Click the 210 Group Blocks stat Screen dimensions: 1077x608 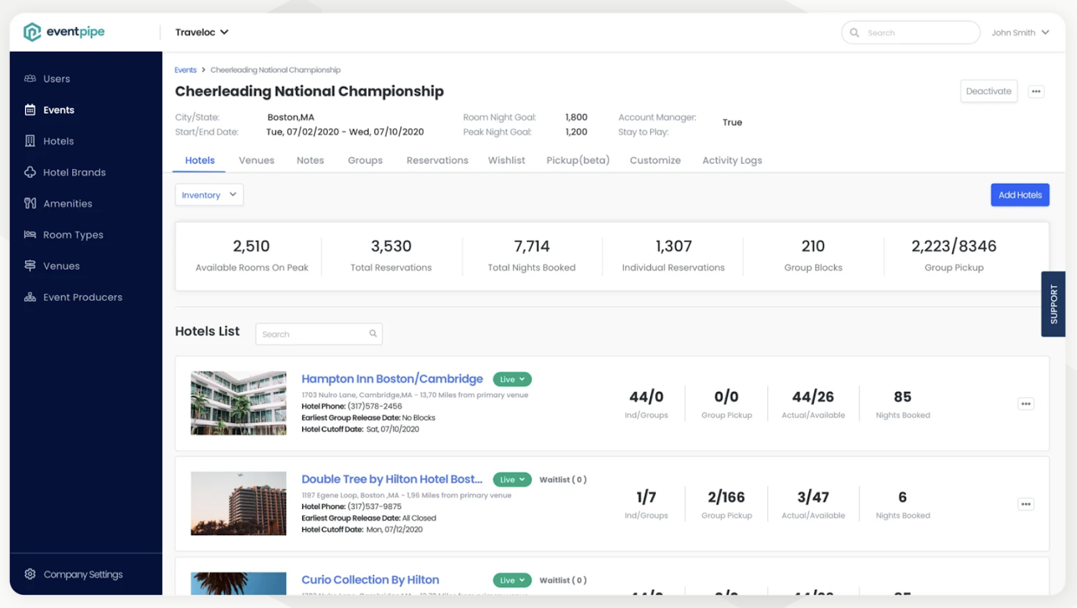[813, 256]
